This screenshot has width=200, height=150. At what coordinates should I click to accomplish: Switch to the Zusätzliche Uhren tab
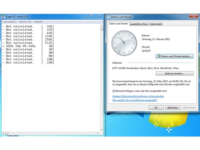(x=139, y=24)
